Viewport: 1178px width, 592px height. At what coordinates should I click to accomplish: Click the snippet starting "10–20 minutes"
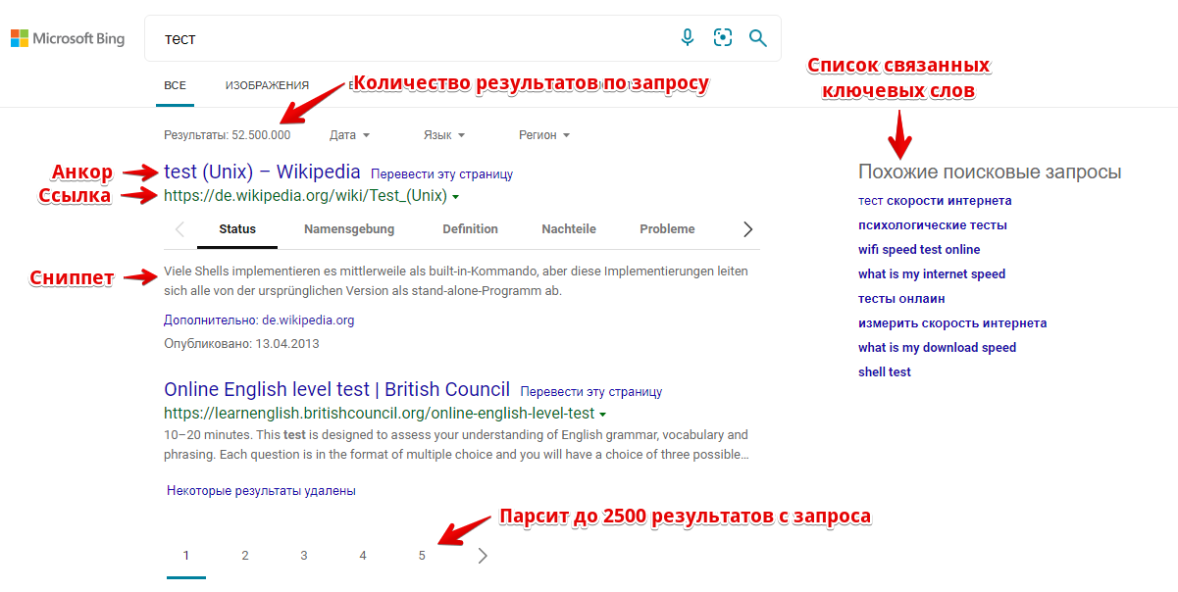pos(456,445)
